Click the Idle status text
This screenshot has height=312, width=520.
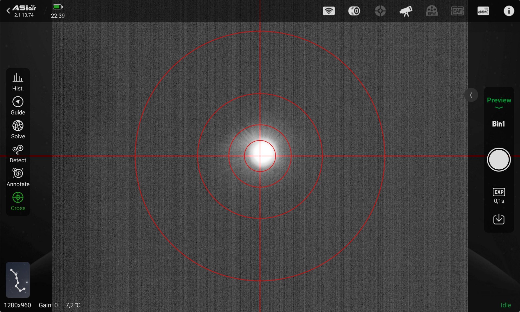(x=506, y=305)
